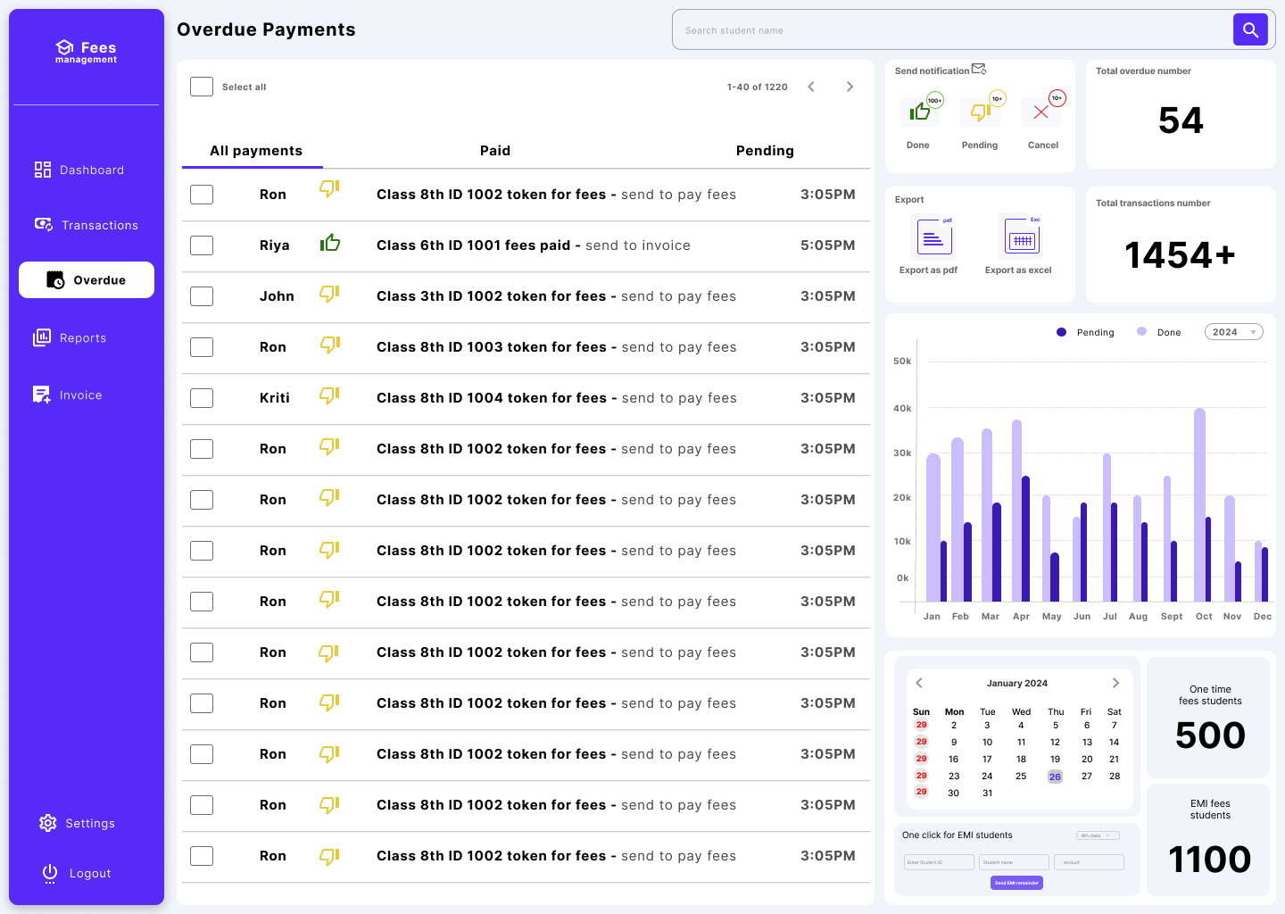Select Overdue in the sidebar
Screen dimensions: 1285x914
[x=87, y=280]
